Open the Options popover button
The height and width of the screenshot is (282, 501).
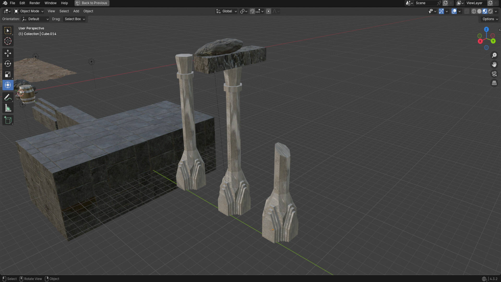tap(490, 19)
